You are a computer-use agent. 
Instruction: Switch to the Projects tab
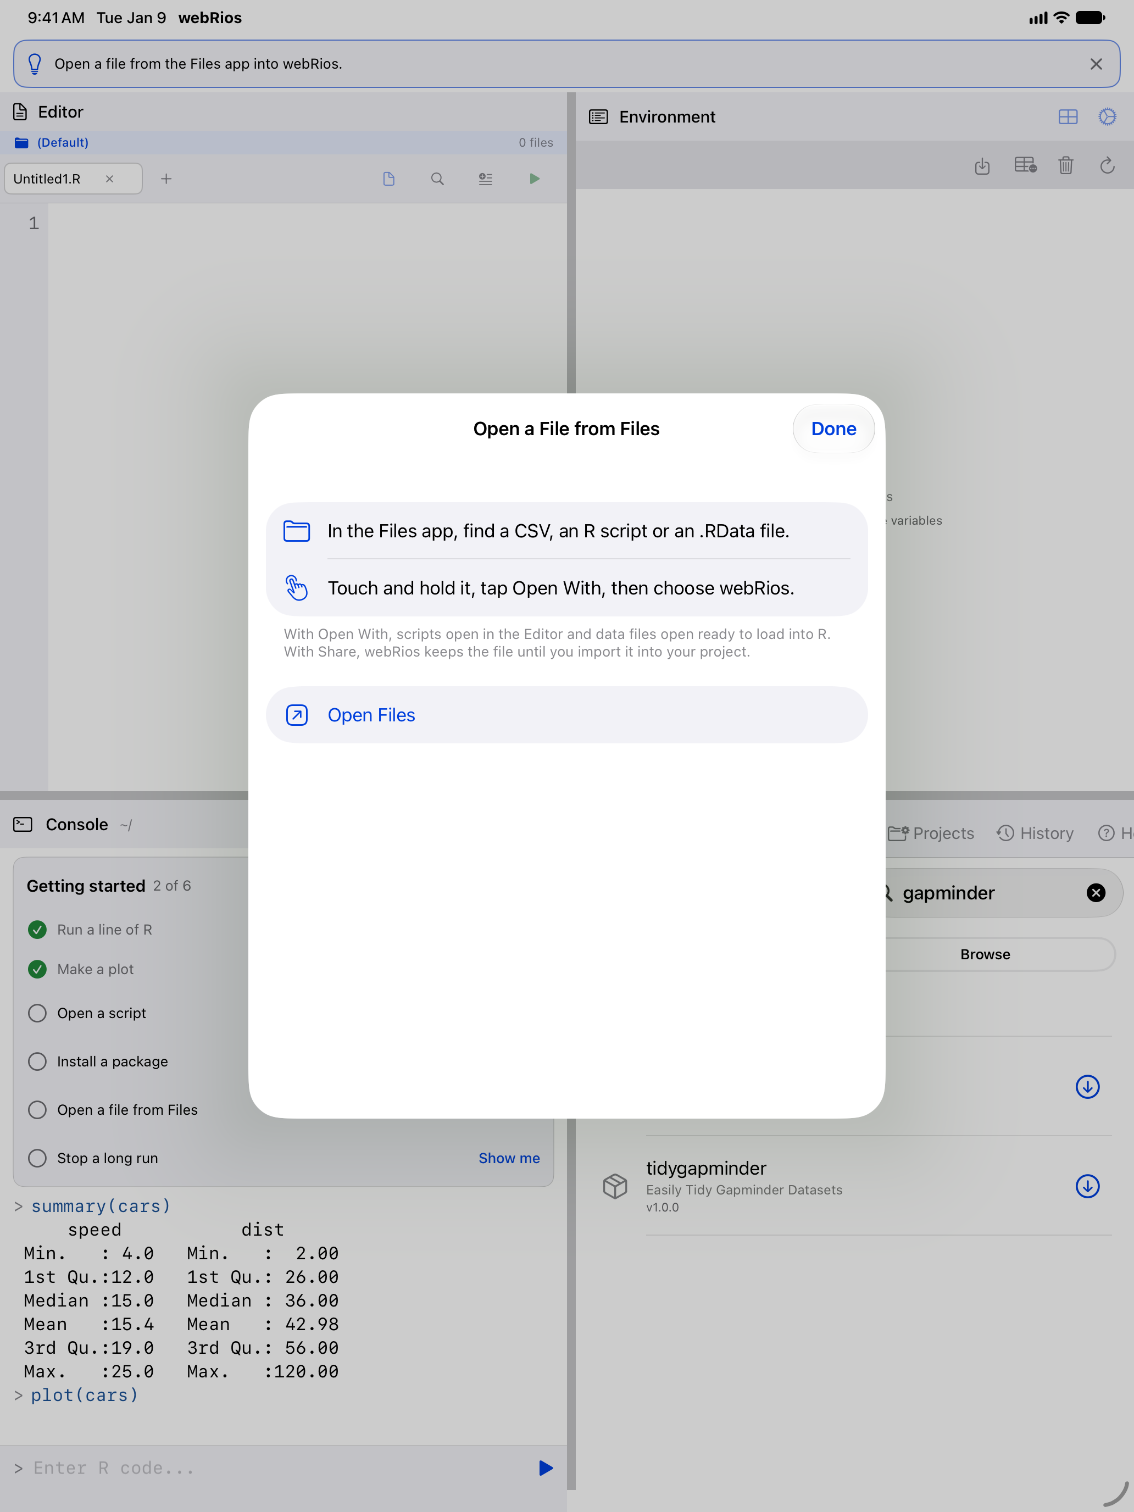coord(931,833)
